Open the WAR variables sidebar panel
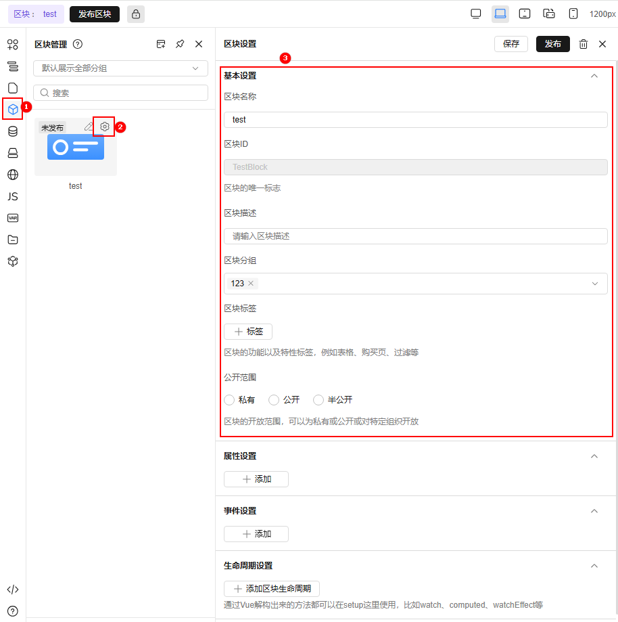 (x=12, y=218)
